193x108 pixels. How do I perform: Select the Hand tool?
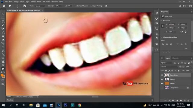(x=3, y=61)
